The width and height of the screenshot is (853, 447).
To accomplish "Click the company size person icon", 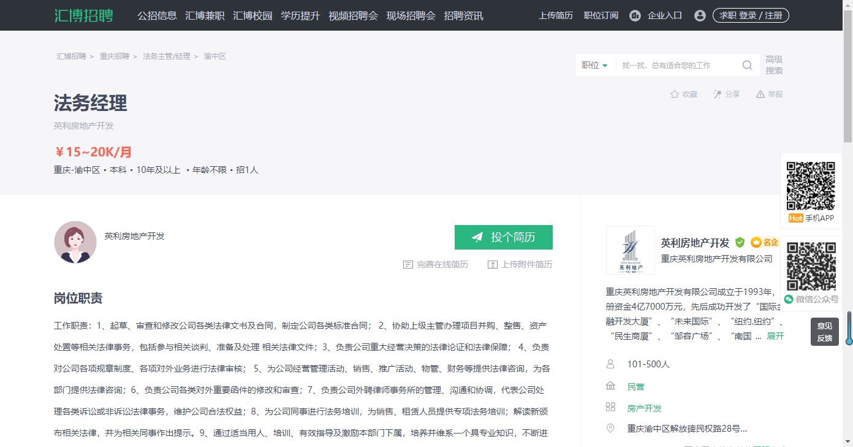I will click(x=610, y=364).
